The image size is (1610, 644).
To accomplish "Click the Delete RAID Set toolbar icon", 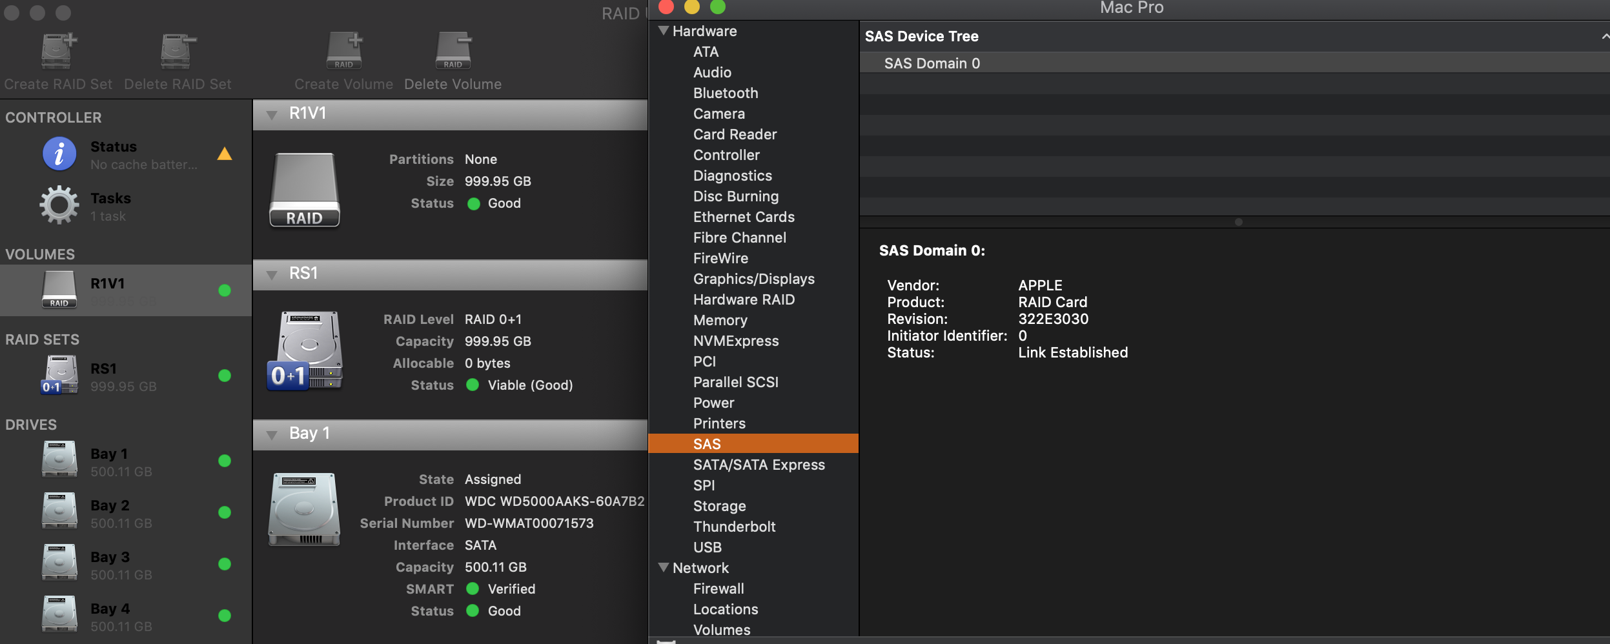I will point(178,51).
